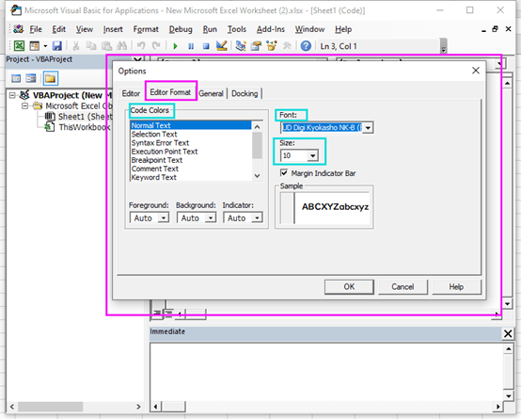This screenshot has width=521, height=419.
Task: Select ThisWorkbook in the project tree
Action: click(85, 127)
